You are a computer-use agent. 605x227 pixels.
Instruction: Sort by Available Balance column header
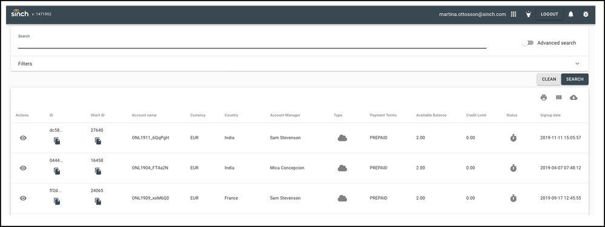click(431, 115)
